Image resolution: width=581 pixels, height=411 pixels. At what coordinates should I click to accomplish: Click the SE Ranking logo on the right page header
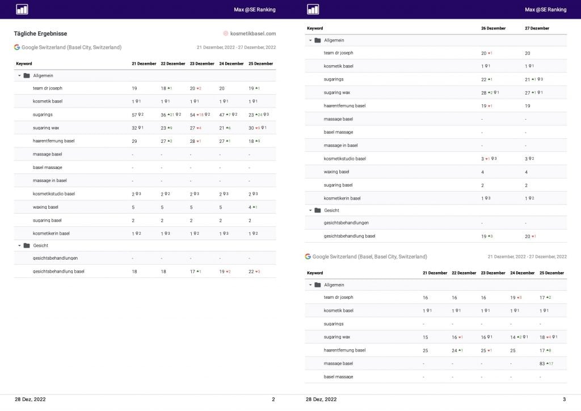[313, 9]
